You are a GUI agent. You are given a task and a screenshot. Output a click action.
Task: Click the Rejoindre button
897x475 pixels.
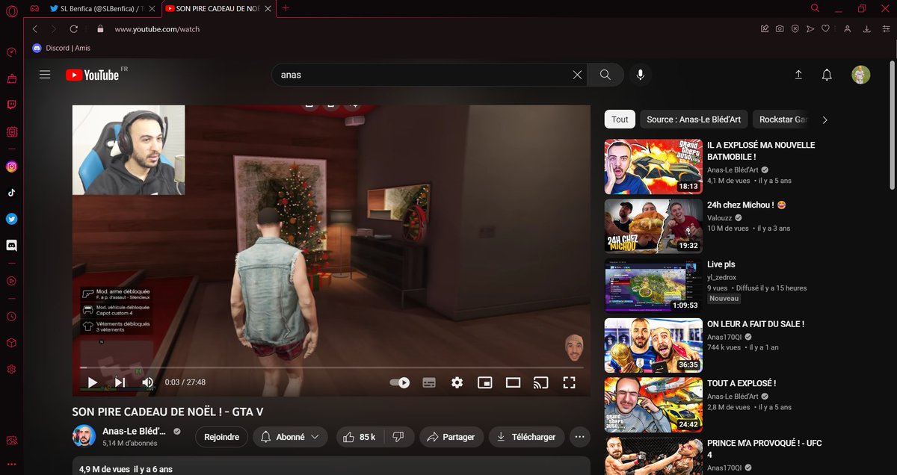point(221,437)
